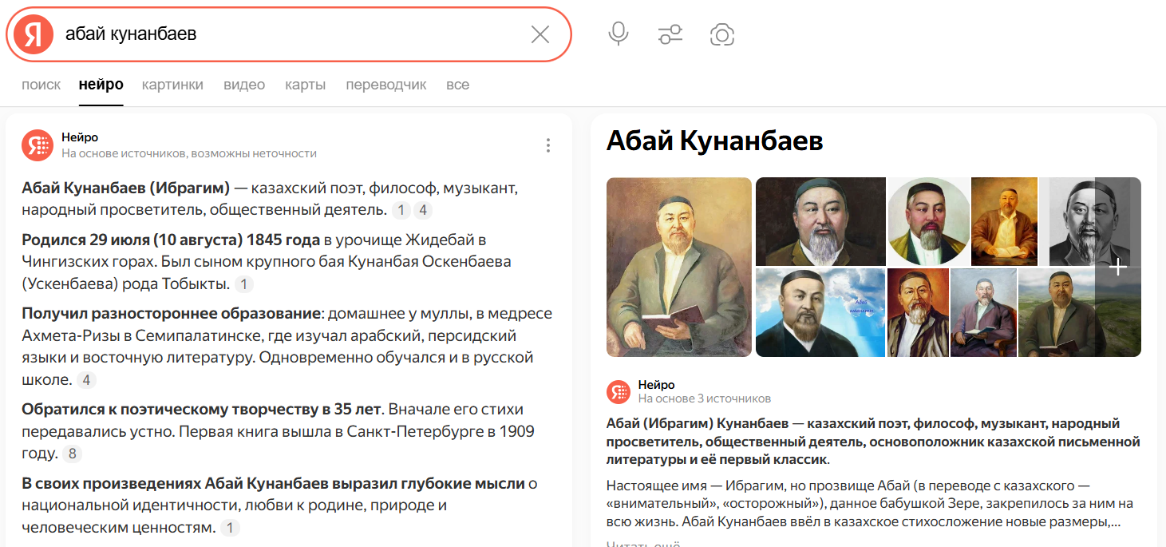The width and height of the screenshot is (1166, 547).
Task: Clear the search query with the X
Action: [x=540, y=34]
